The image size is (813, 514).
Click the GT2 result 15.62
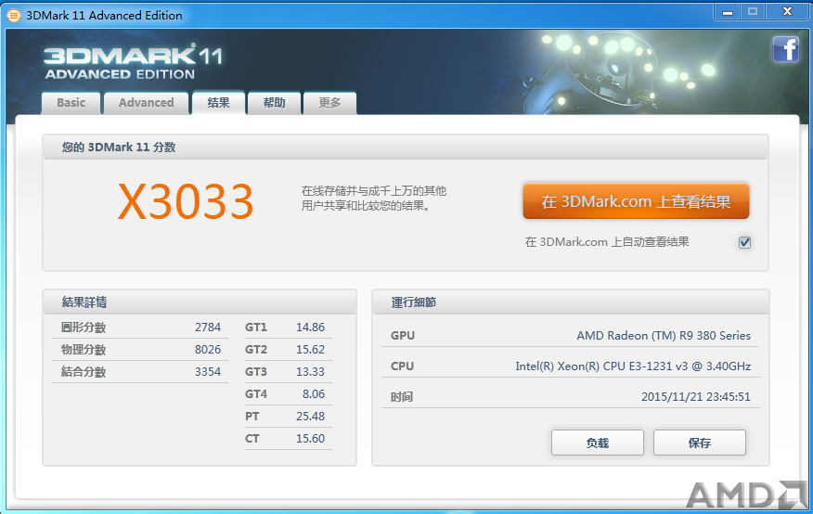(x=311, y=350)
